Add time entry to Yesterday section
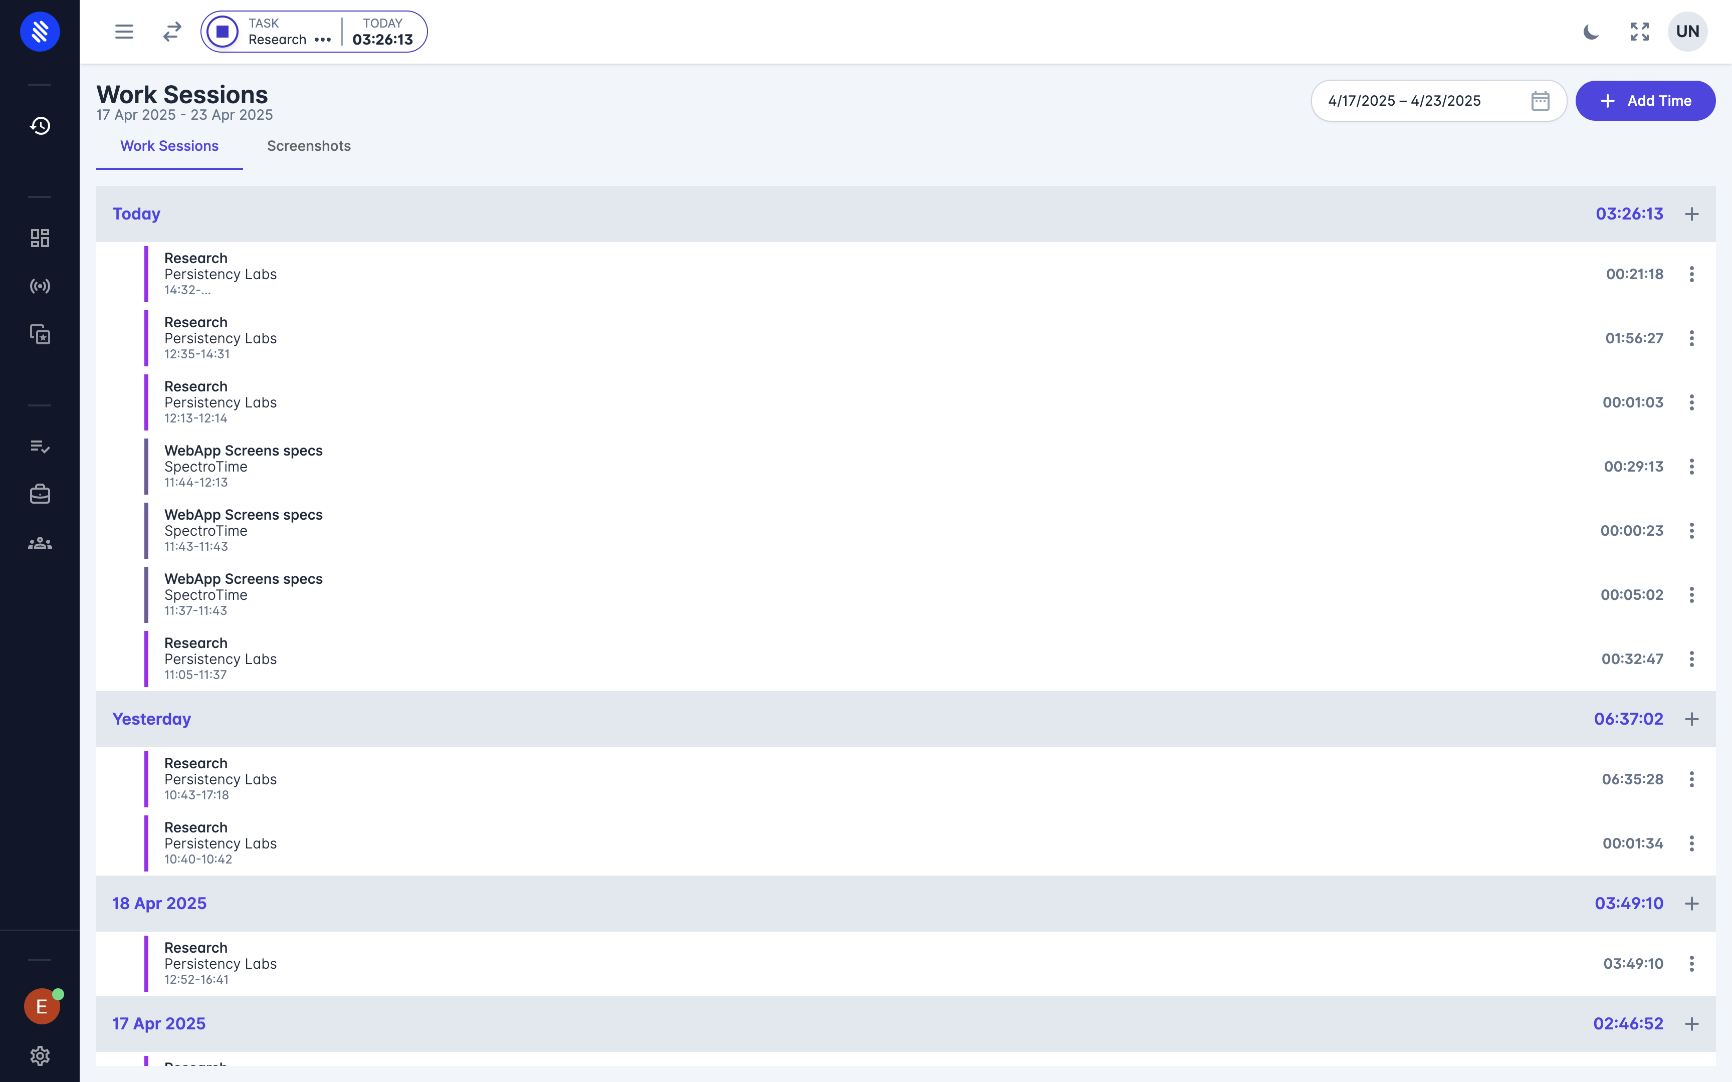1732x1082 pixels. (x=1691, y=719)
